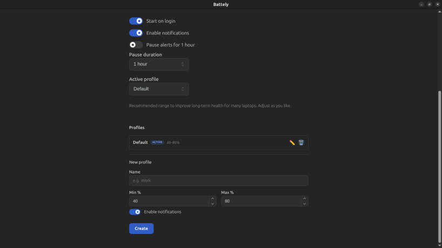This screenshot has width=442, height=248.
Task: Close the Battely window
Action: [438, 4]
